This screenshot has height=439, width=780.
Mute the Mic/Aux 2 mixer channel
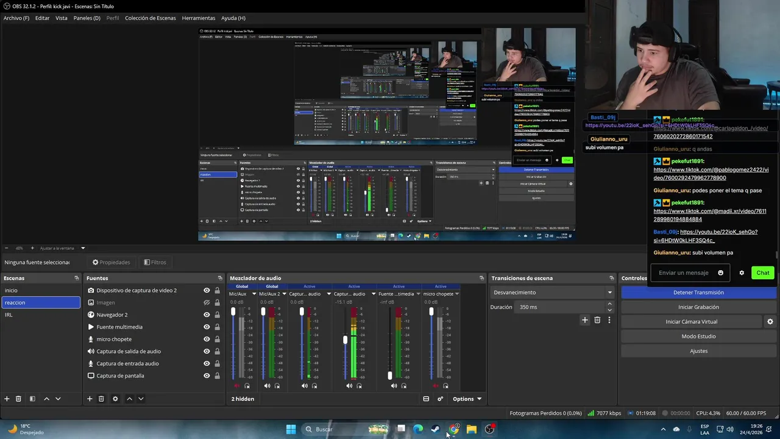267,385
